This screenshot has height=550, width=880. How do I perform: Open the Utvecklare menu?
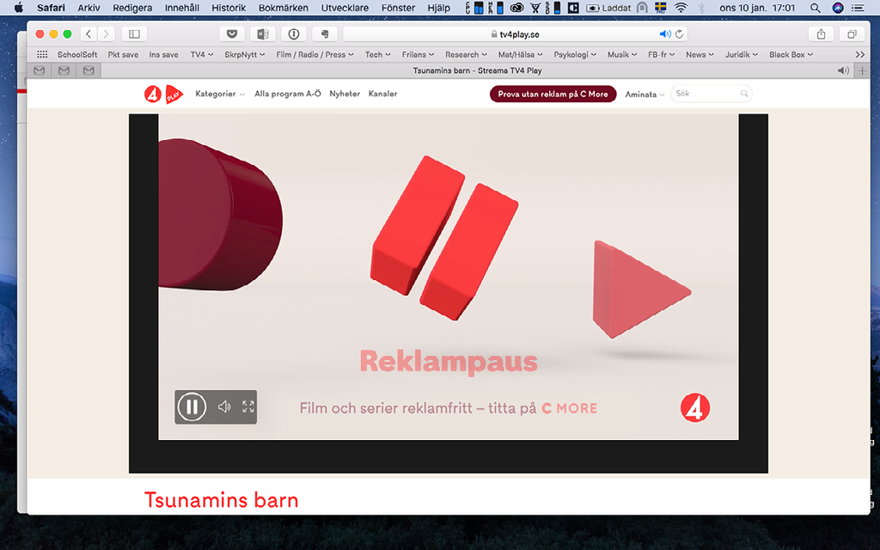tap(345, 8)
